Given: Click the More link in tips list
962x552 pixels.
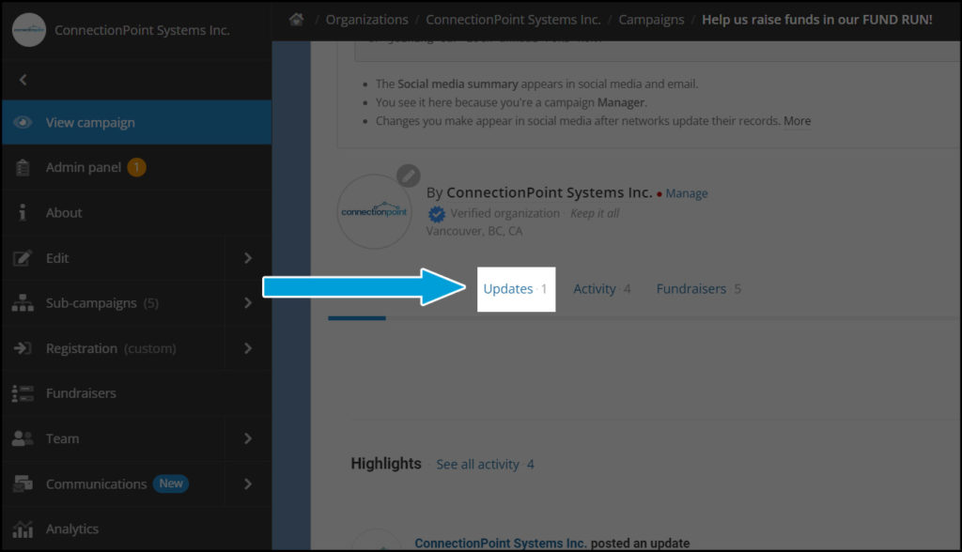Looking at the screenshot, I should pos(797,121).
